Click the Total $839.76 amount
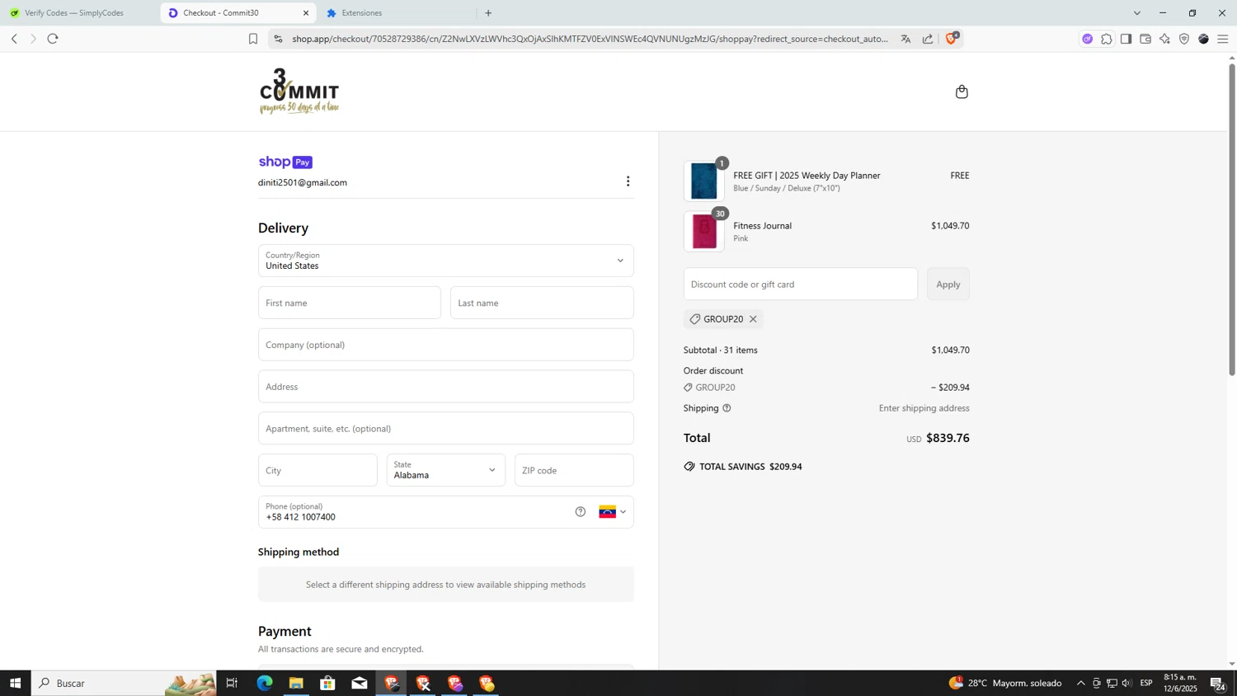 (x=948, y=438)
